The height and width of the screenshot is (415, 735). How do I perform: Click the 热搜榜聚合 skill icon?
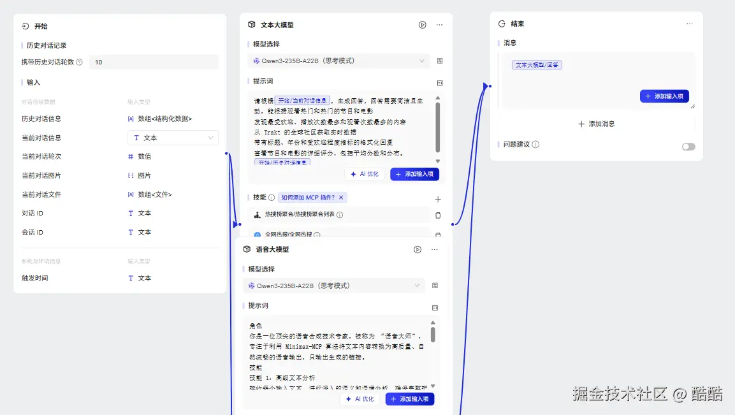pos(257,215)
